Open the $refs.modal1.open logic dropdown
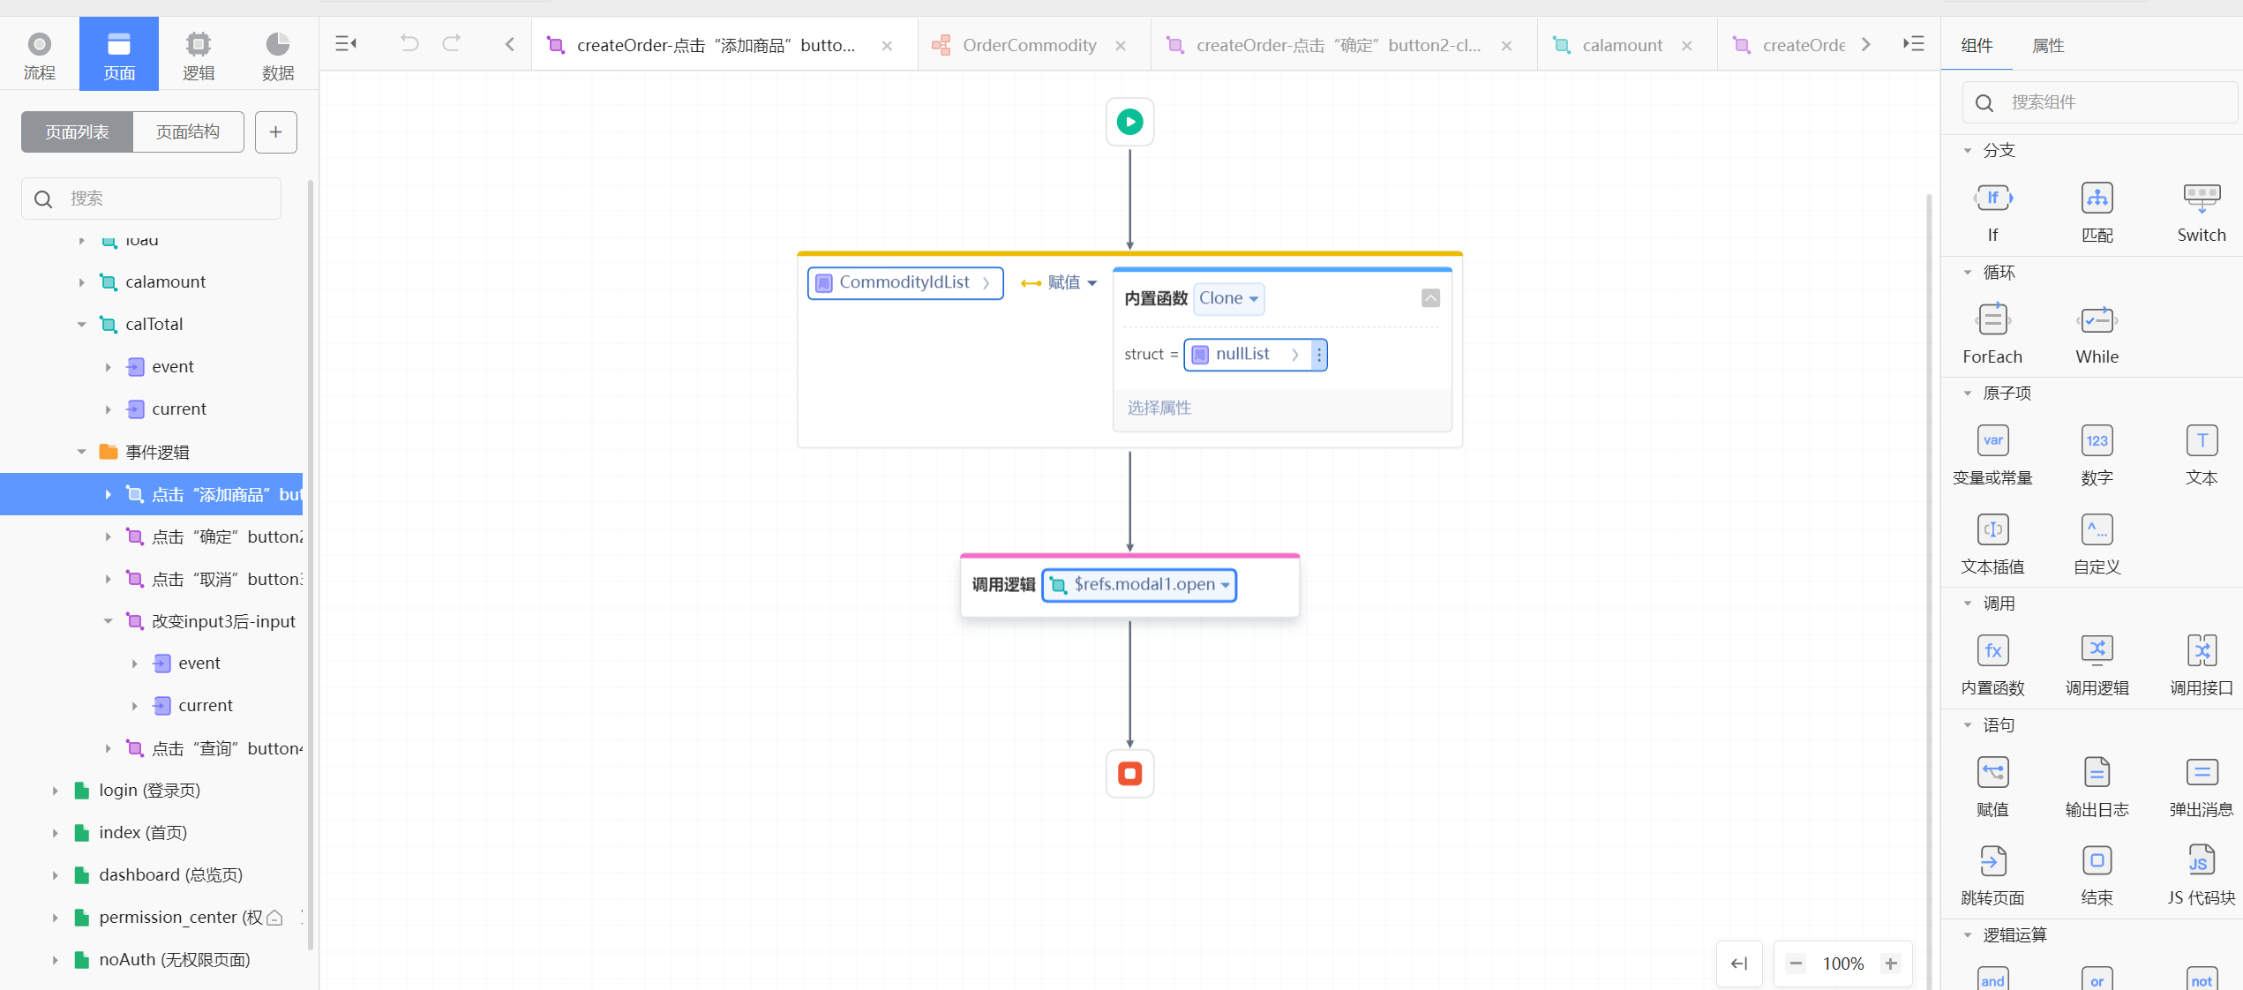 (x=1139, y=585)
